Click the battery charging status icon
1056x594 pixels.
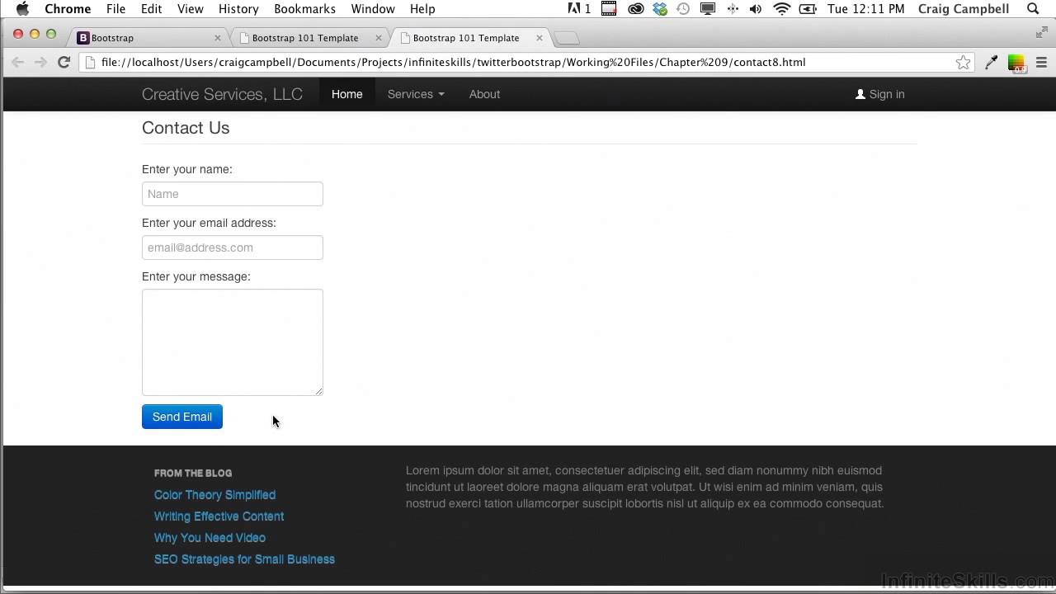coord(808,9)
